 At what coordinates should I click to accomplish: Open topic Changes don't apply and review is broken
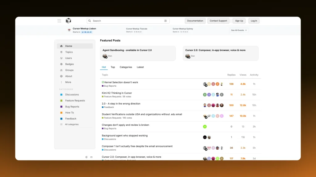coord(125,125)
